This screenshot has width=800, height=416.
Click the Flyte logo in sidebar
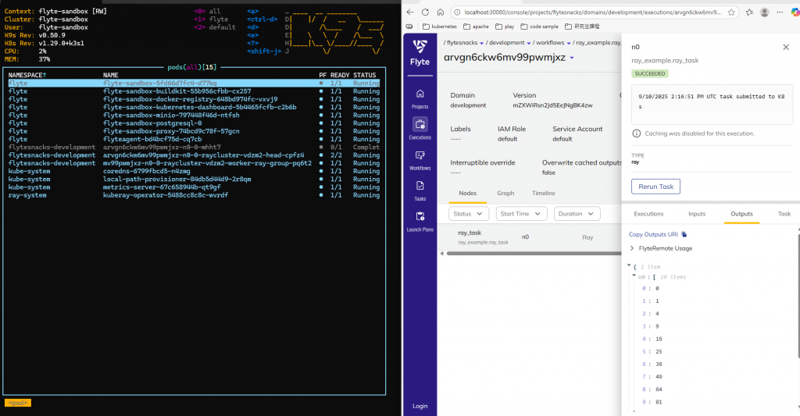click(420, 53)
